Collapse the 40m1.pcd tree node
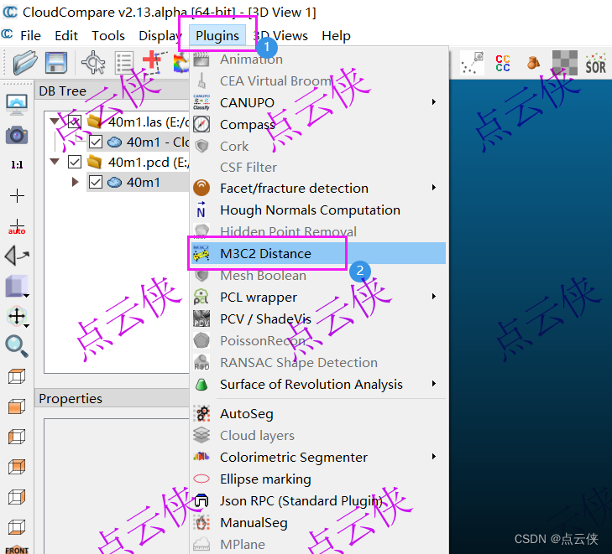This screenshot has height=554, width=612. click(55, 161)
